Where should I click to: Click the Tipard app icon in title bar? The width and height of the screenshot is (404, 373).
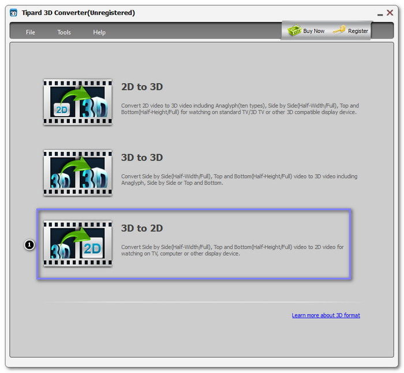(x=13, y=13)
